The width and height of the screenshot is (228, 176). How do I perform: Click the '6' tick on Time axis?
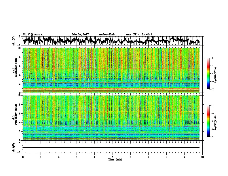pos(131,157)
